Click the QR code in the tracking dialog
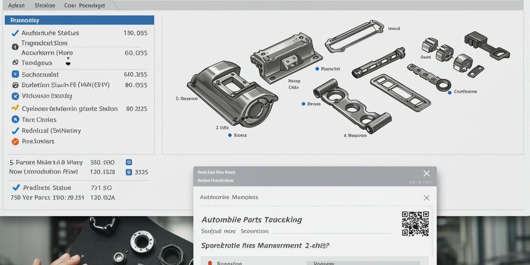The width and height of the screenshot is (530, 265). click(415, 223)
